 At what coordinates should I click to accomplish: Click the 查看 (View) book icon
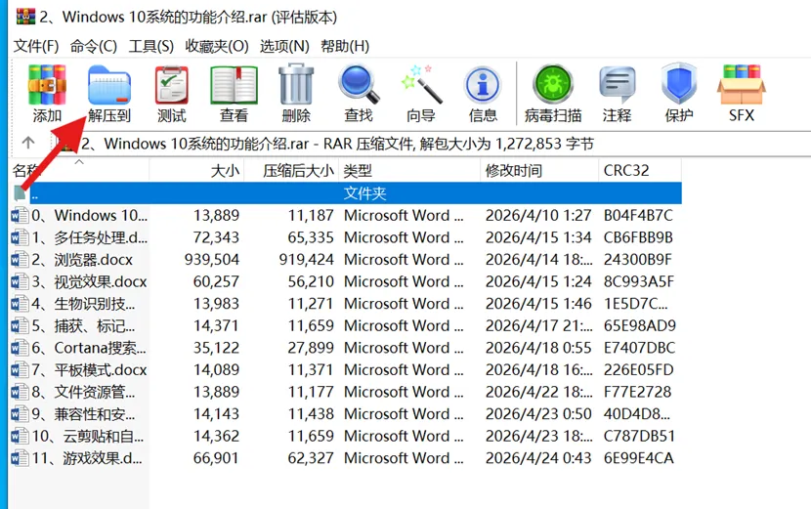(x=234, y=85)
